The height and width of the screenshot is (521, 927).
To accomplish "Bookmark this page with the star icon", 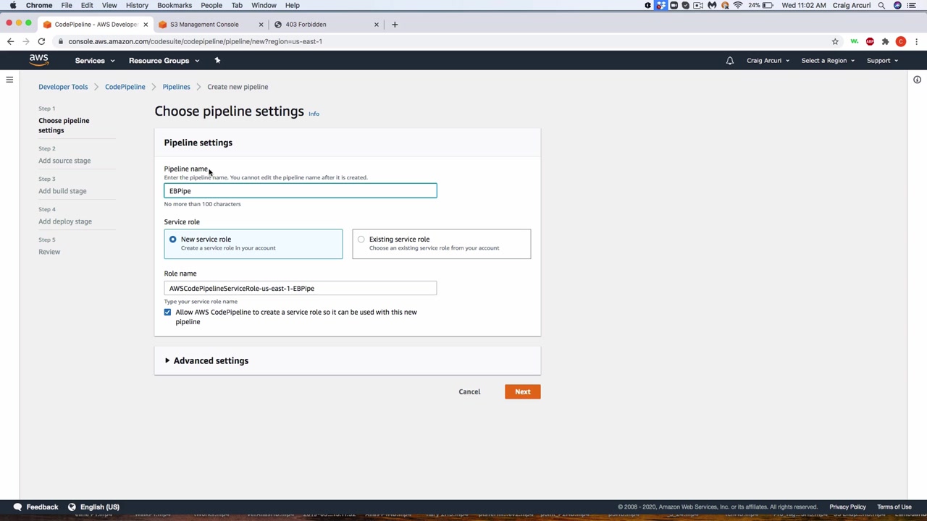I will (x=835, y=41).
